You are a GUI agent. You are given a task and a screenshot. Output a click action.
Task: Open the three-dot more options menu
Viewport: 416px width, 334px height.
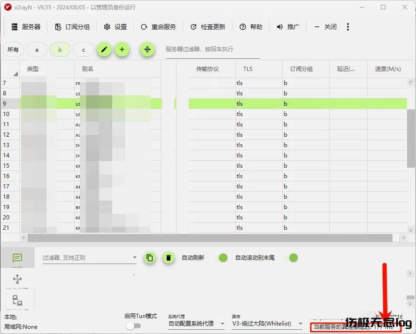(348, 27)
